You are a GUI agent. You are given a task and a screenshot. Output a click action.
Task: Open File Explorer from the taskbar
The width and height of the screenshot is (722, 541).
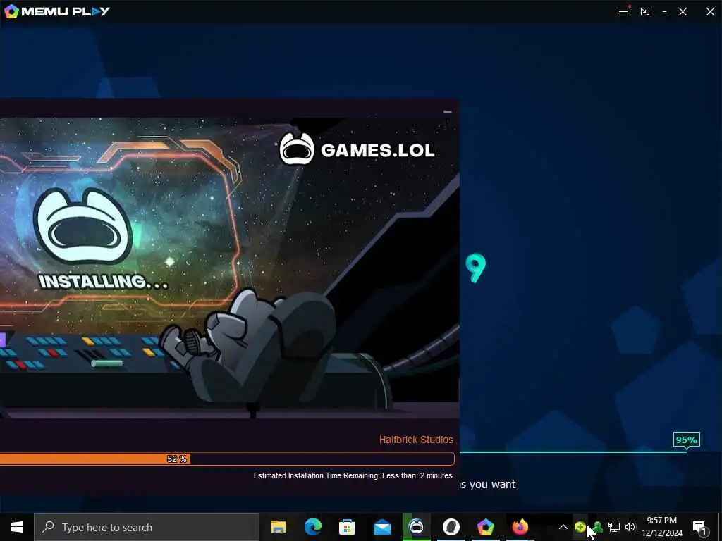[278, 527]
